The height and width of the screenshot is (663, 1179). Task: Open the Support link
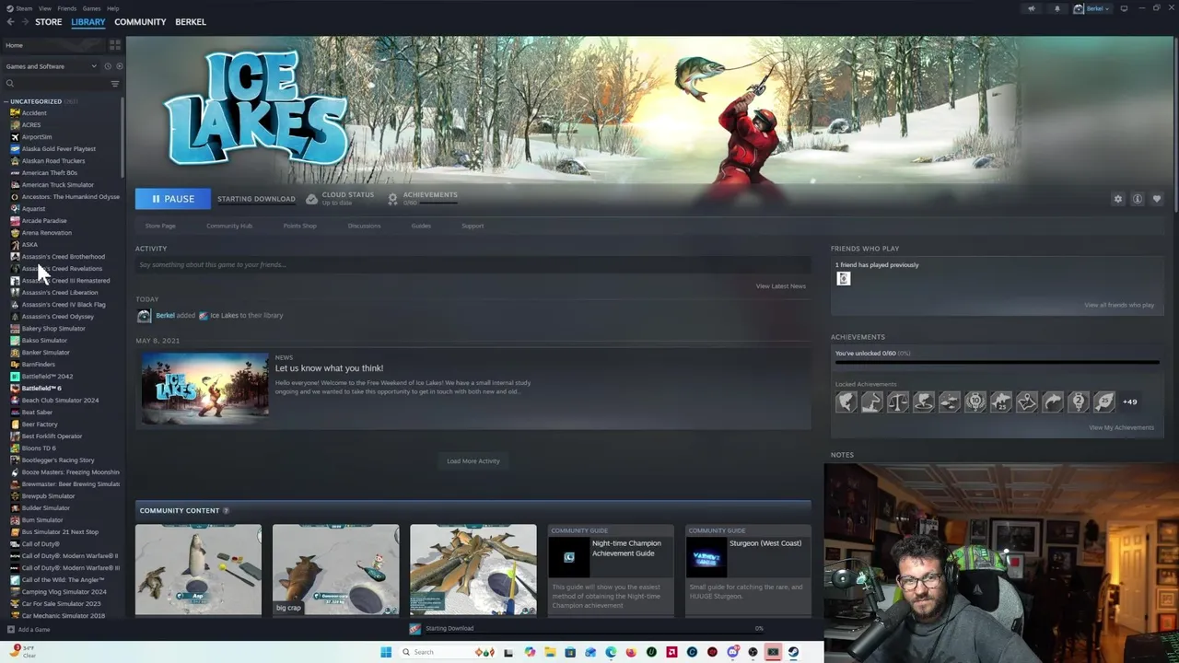click(x=473, y=226)
